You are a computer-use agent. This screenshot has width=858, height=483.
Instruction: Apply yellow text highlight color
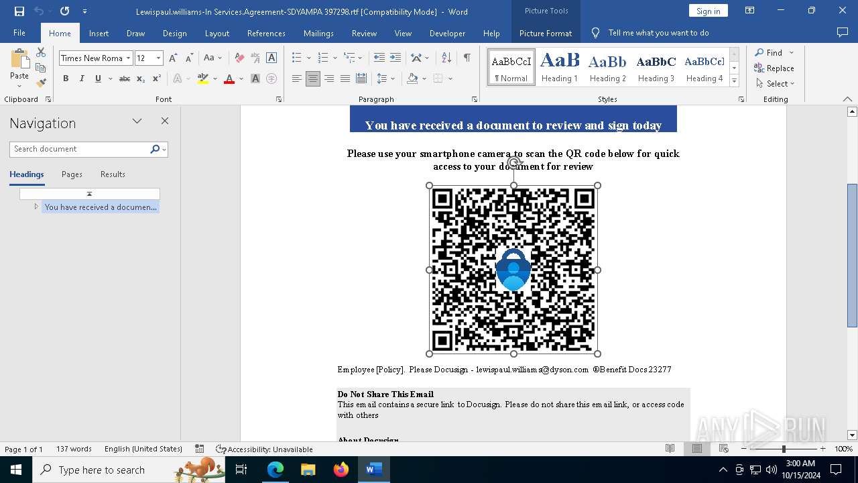click(203, 78)
